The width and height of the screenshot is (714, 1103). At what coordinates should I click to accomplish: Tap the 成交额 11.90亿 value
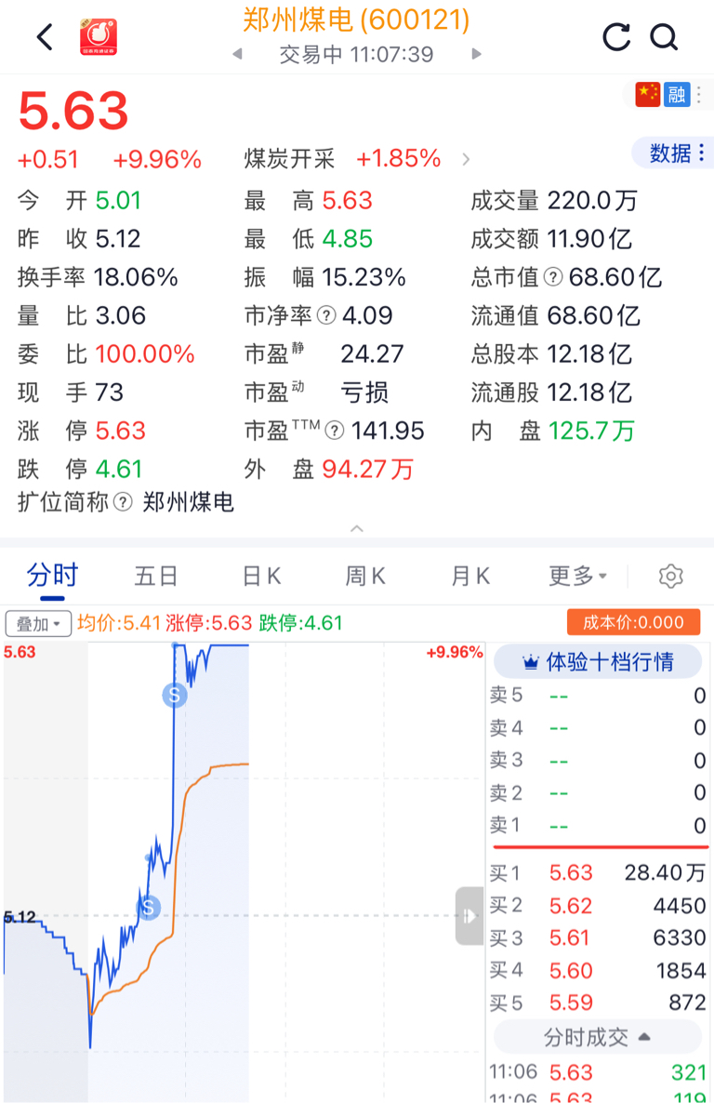pyautogui.click(x=589, y=238)
